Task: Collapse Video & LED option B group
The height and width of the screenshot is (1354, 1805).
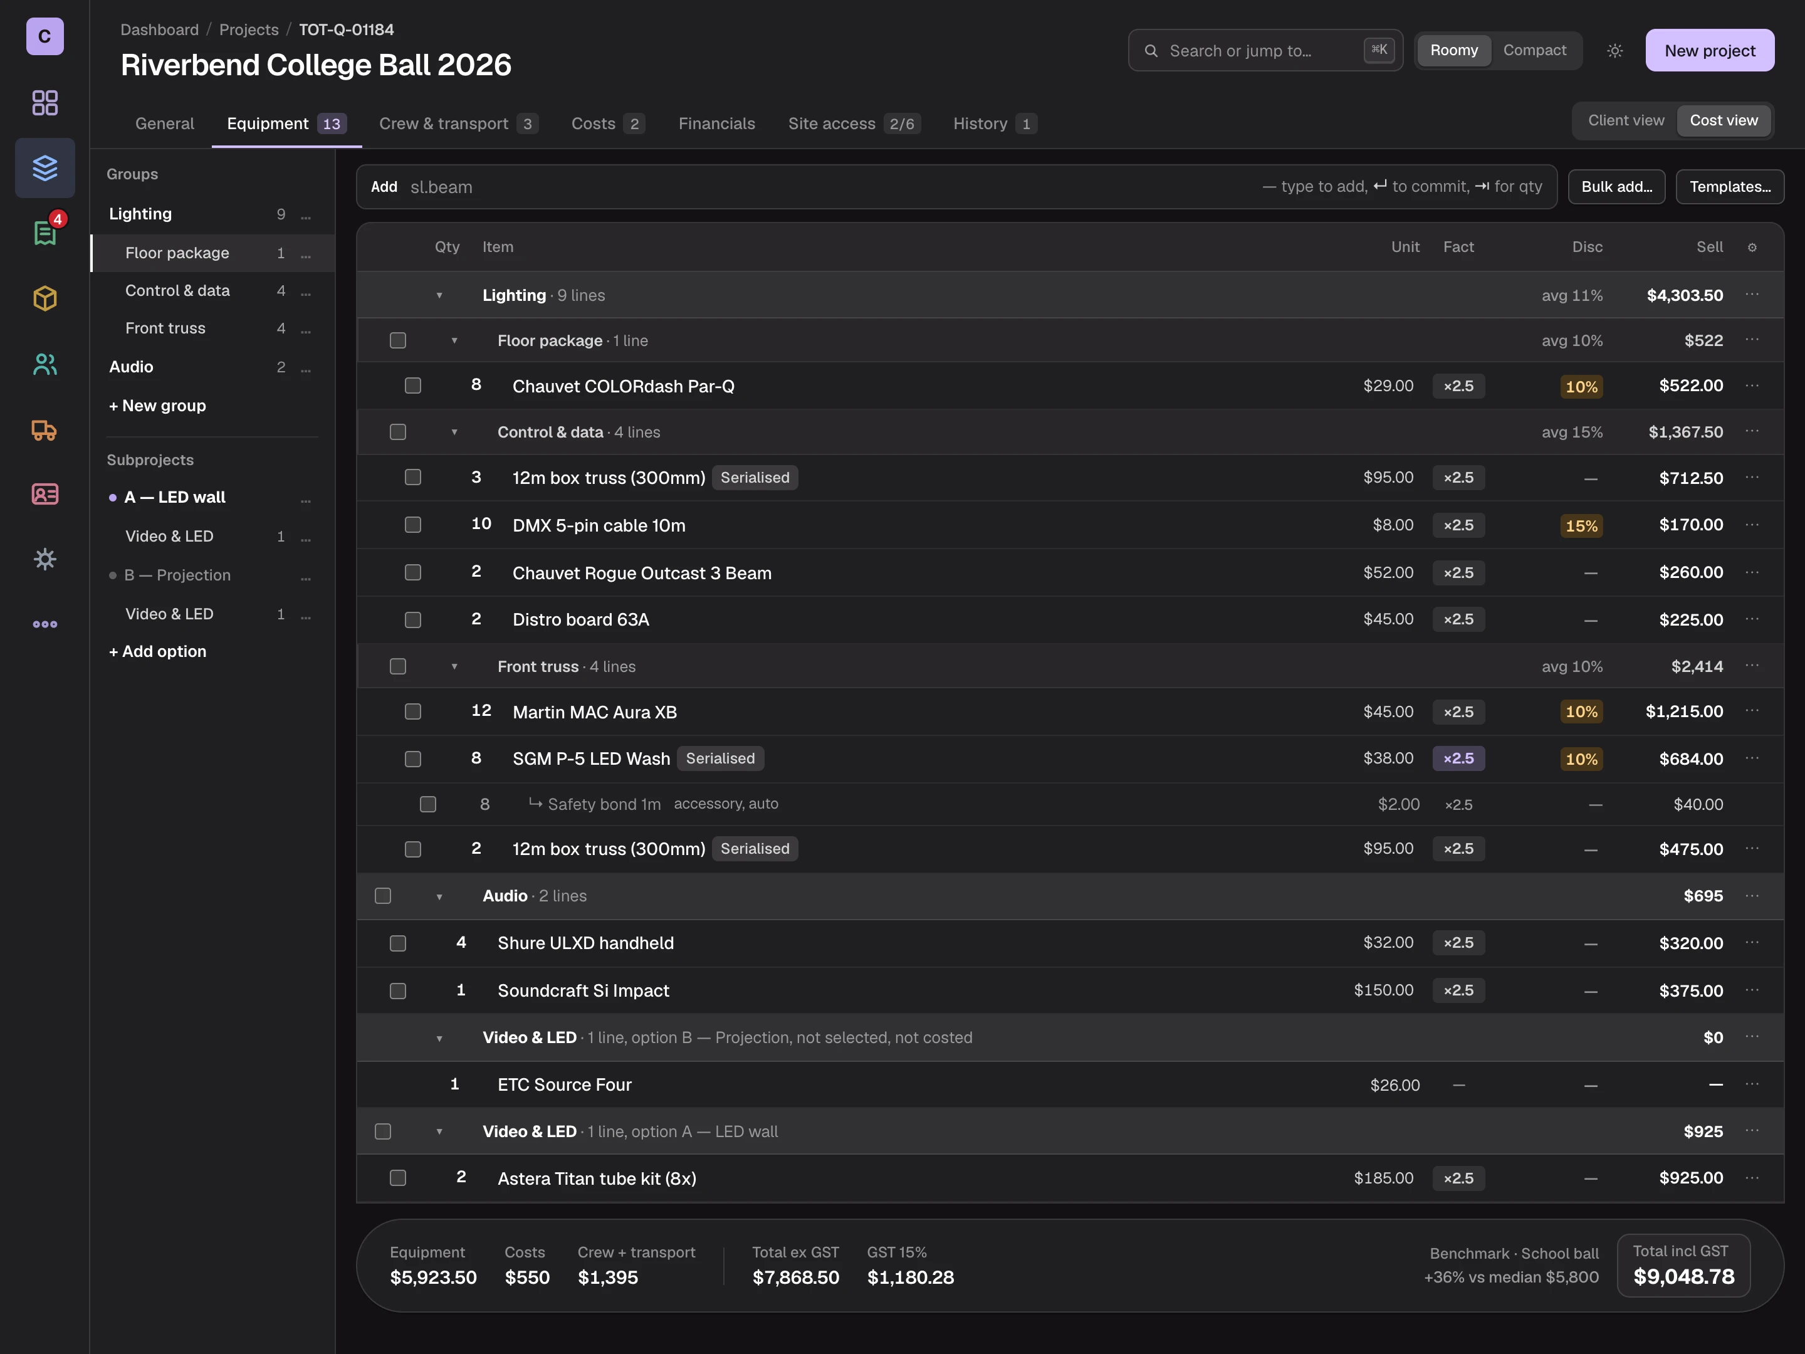Action: [x=439, y=1038]
